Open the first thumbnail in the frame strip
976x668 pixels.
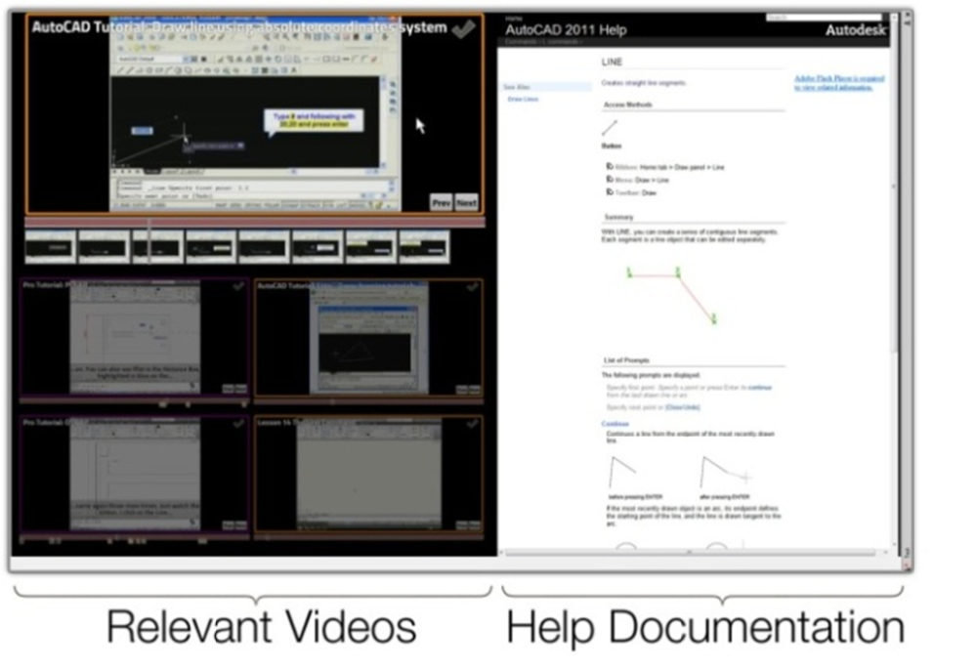(x=51, y=247)
